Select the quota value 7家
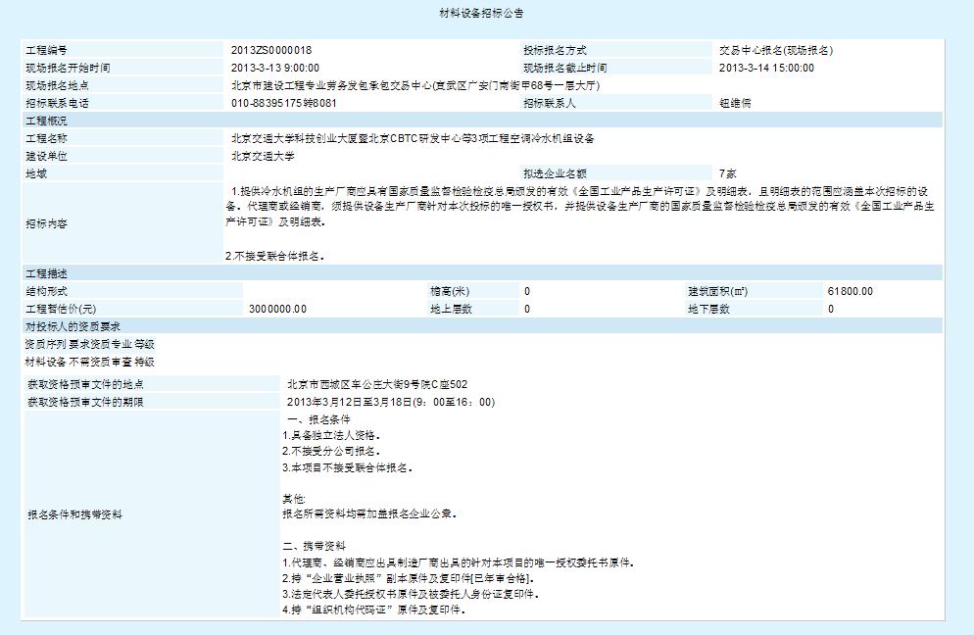The image size is (974, 635). click(728, 174)
